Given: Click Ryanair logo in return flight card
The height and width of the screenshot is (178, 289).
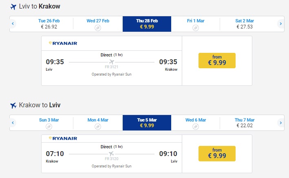Looking at the screenshot, I should pyautogui.click(x=63, y=139).
